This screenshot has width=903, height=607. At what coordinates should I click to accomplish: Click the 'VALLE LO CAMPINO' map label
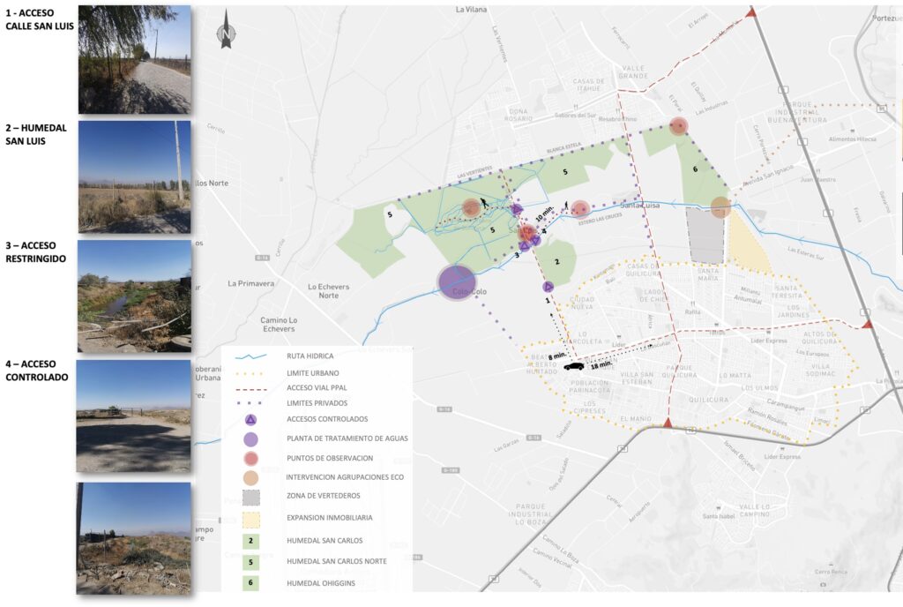(x=754, y=511)
